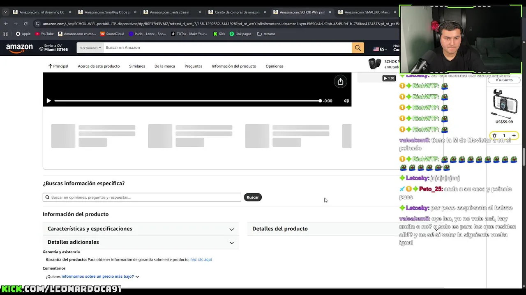Viewport: 526px width, 295px height.
Task: Open 'Amazon.com en esp...' bookmark
Action: 77,34
